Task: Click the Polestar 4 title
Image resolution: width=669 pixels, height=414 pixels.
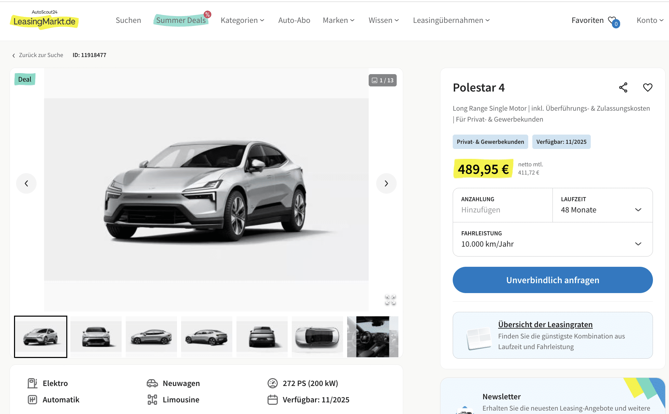Action: [x=479, y=87]
